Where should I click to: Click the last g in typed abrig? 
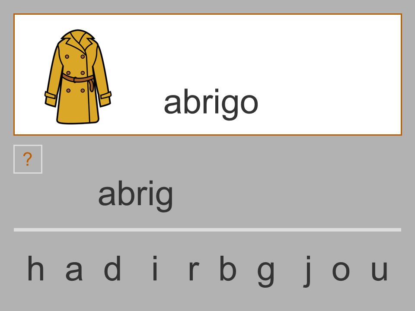(x=164, y=199)
